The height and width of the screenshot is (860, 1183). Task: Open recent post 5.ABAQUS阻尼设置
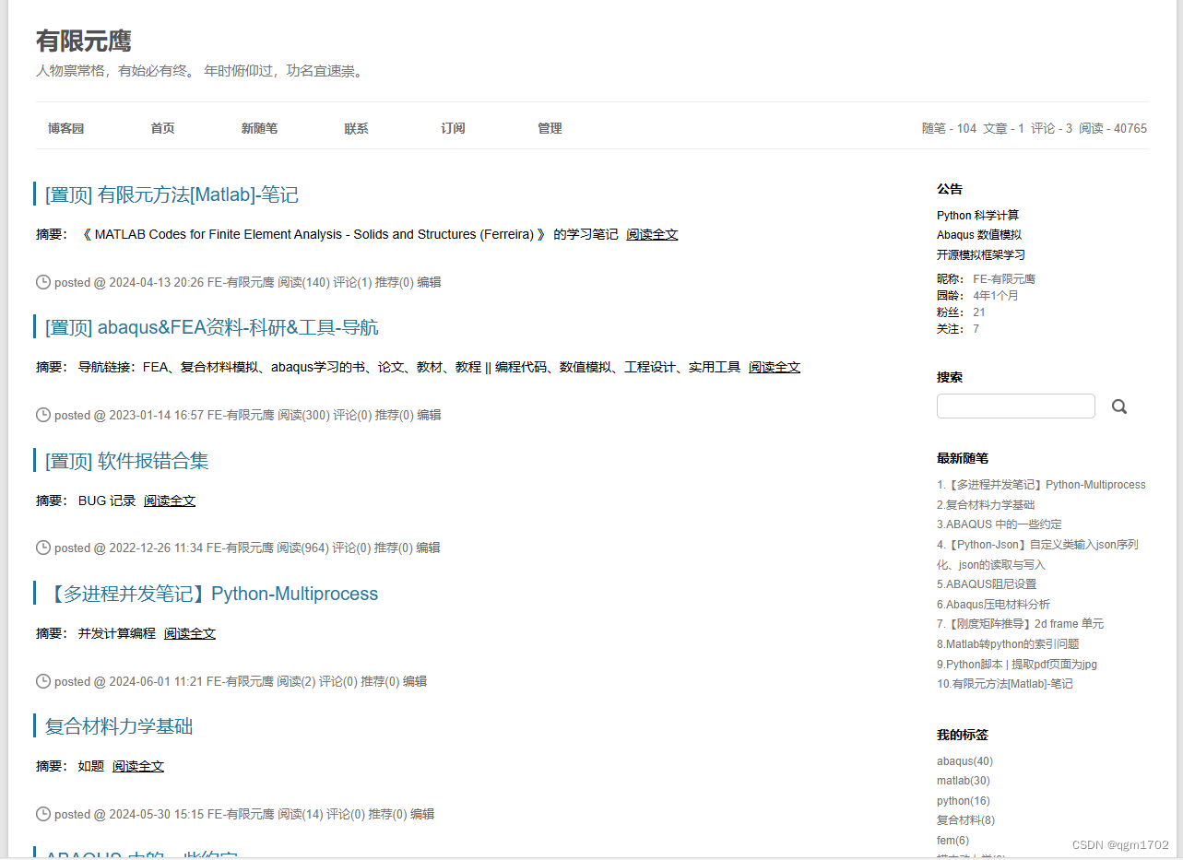pos(987,584)
